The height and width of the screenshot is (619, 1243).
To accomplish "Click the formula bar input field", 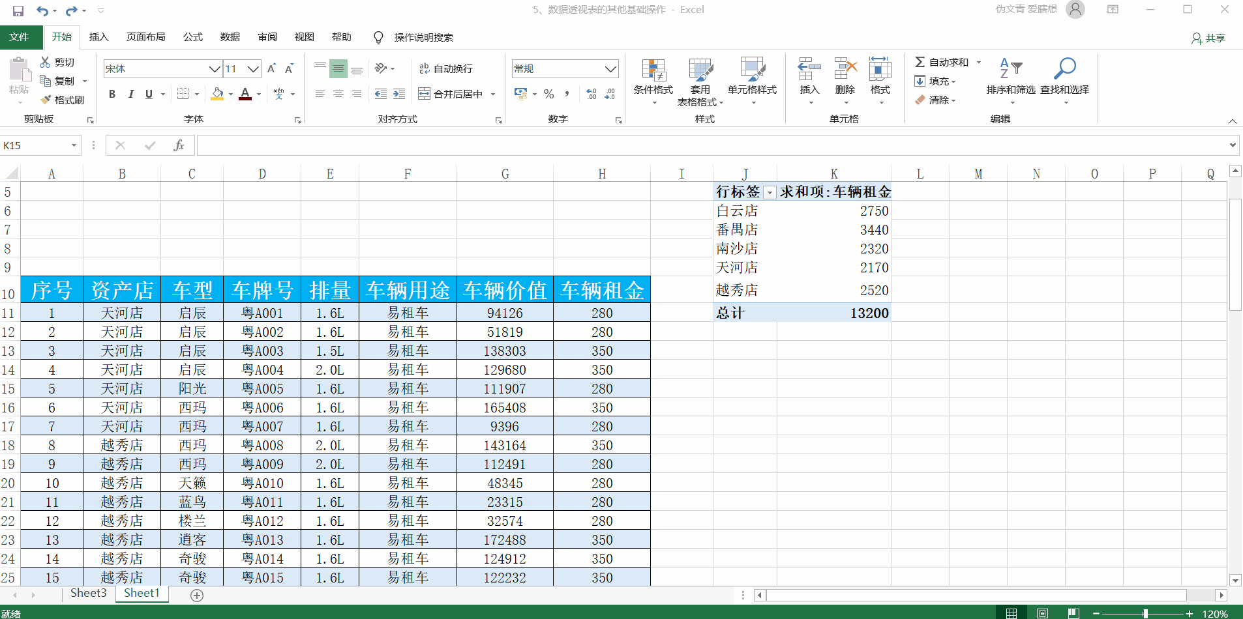I will 711,145.
